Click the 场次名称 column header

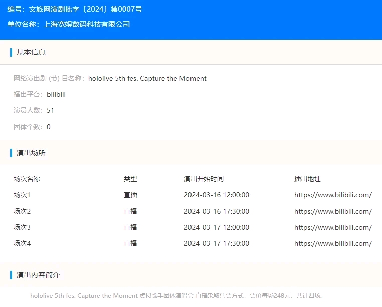(27, 179)
